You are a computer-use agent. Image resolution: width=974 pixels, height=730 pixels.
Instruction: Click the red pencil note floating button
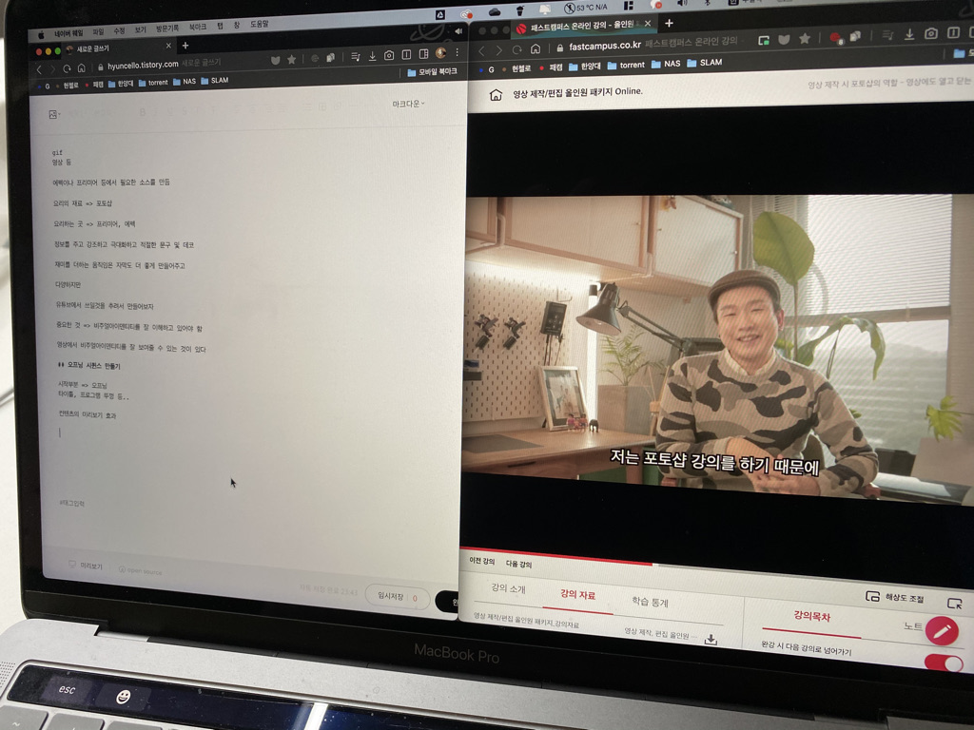pos(943,631)
